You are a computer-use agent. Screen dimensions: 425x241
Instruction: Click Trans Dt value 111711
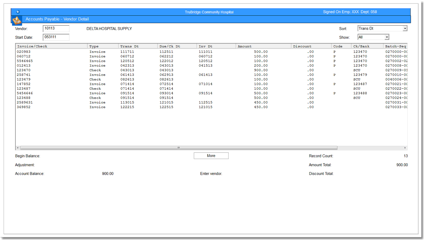(127, 52)
